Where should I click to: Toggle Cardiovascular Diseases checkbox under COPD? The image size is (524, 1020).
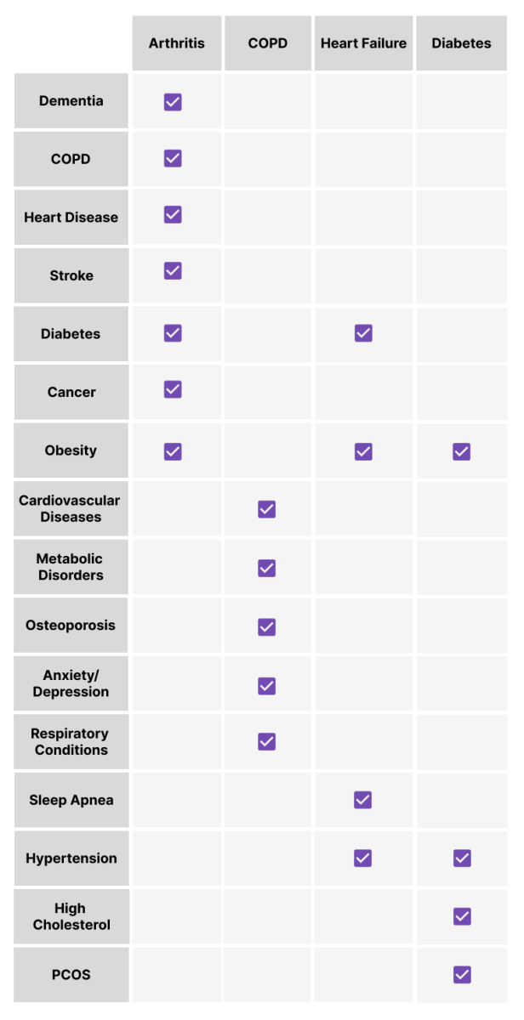(266, 509)
